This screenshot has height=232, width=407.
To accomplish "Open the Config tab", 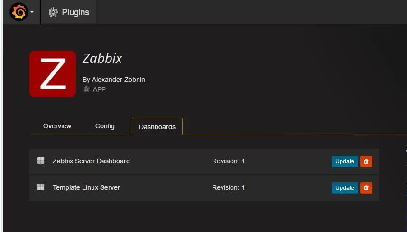I will [x=105, y=126].
